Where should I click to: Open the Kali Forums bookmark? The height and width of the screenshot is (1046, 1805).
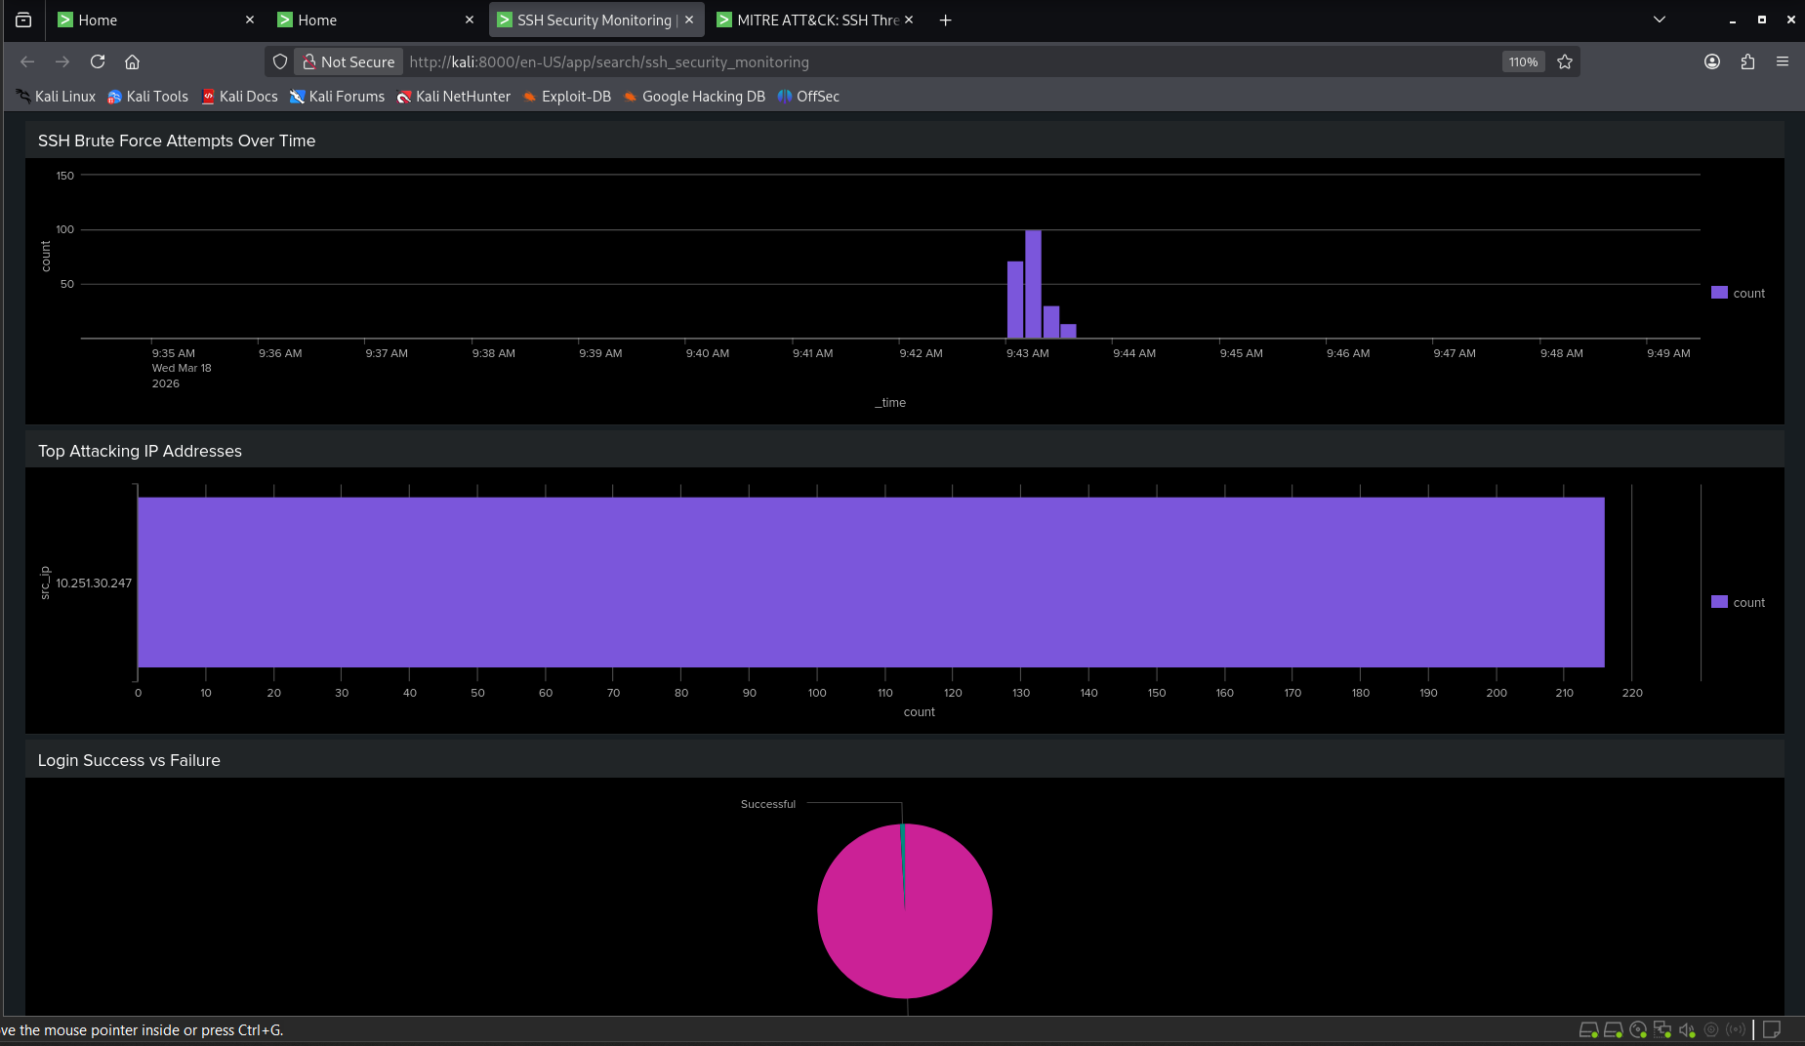337,97
